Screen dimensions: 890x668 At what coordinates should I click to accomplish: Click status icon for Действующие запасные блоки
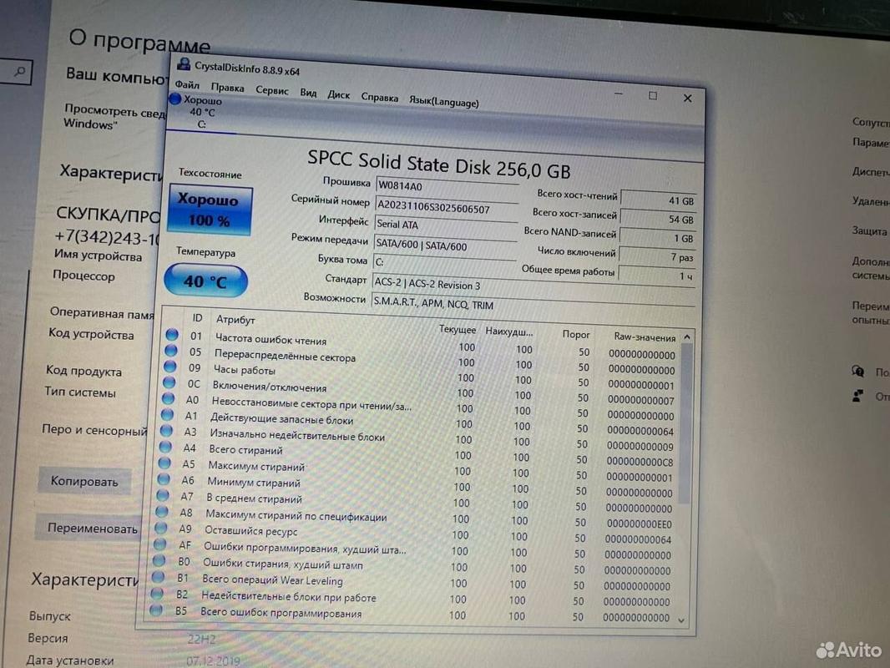click(x=167, y=414)
